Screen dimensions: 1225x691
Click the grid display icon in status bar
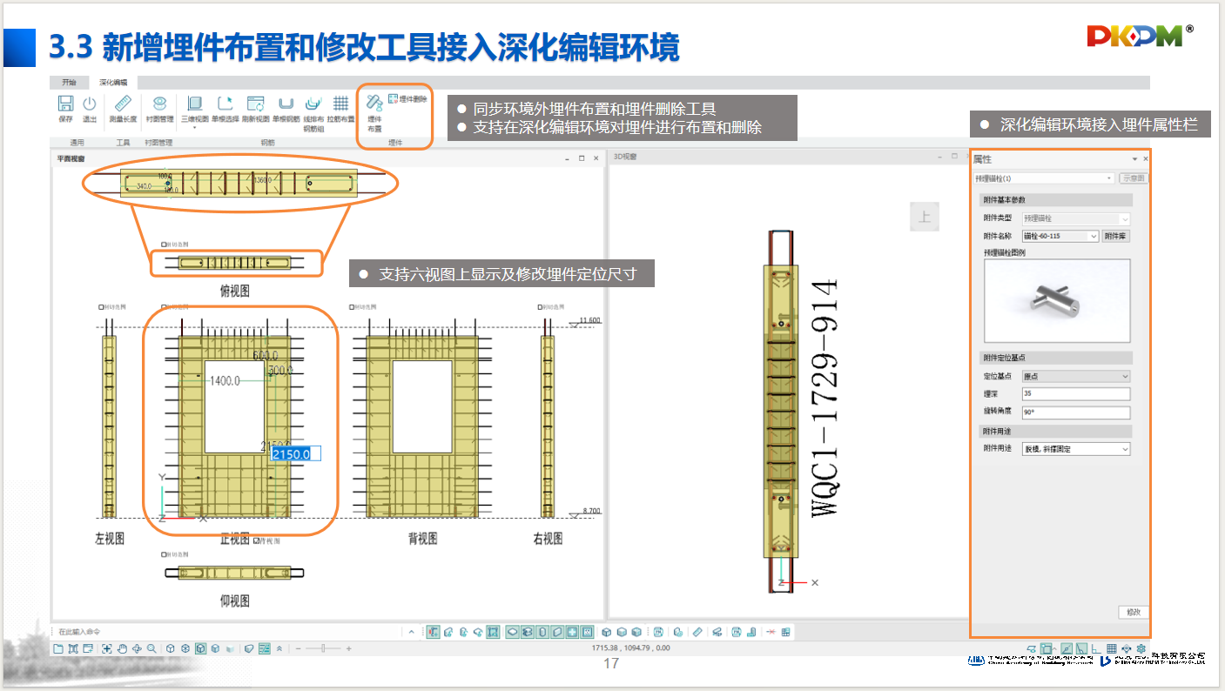coord(1112,648)
